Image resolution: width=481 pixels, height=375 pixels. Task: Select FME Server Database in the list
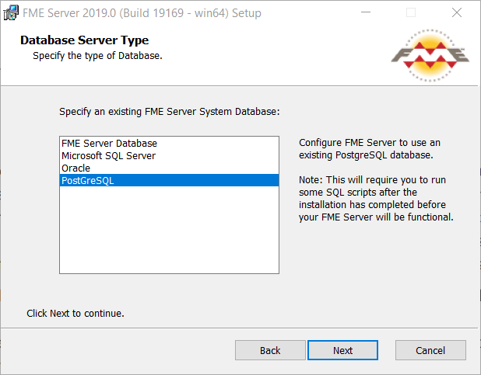(x=169, y=144)
